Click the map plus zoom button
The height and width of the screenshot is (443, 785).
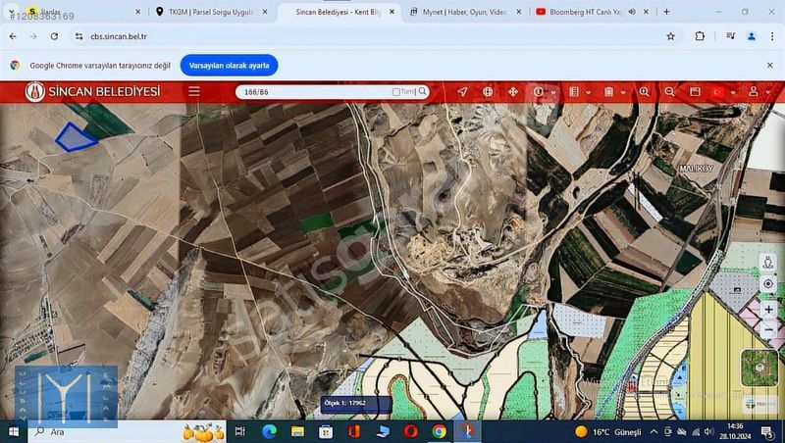pyautogui.click(x=768, y=309)
